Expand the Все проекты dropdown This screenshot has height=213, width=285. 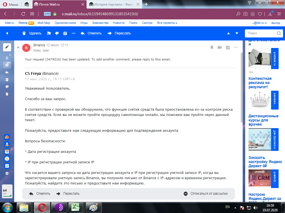(x=167, y=23)
